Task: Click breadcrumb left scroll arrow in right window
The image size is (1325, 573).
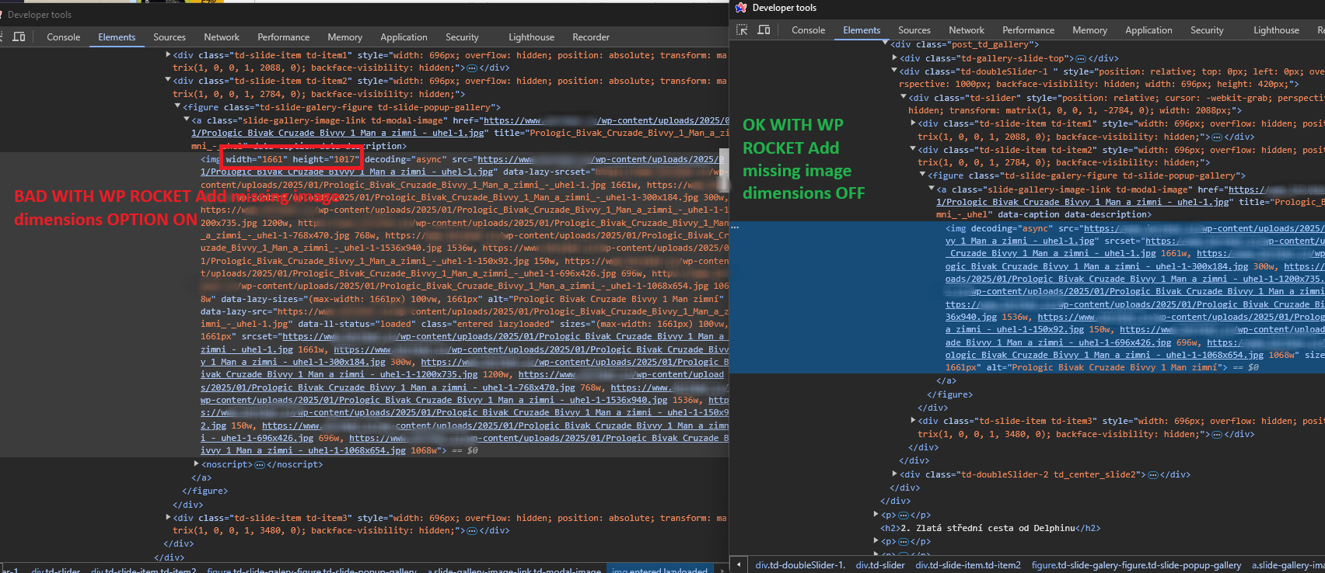Action: coord(738,565)
